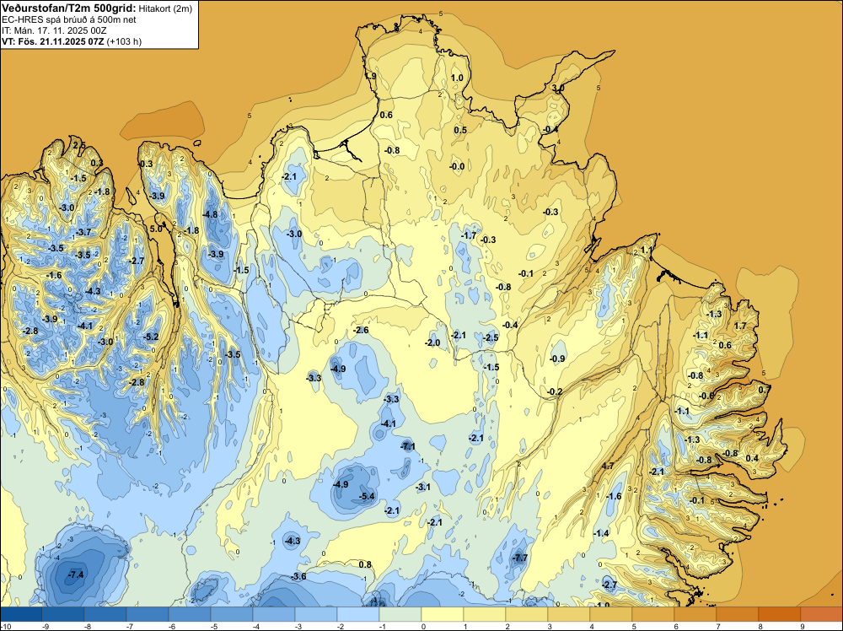Pick the legend swatch between -1 and 0
Screen dimensions: 843x631
click(x=400, y=614)
